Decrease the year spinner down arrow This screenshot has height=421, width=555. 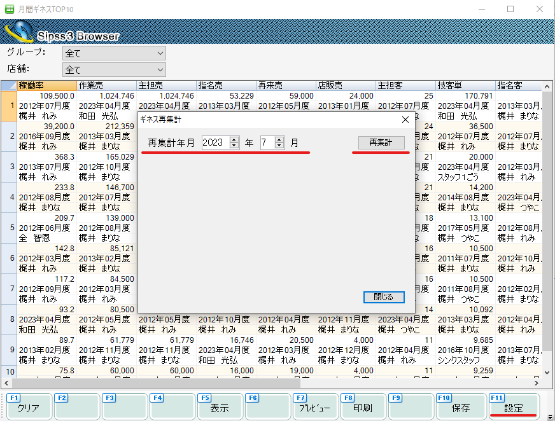pyautogui.click(x=234, y=146)
